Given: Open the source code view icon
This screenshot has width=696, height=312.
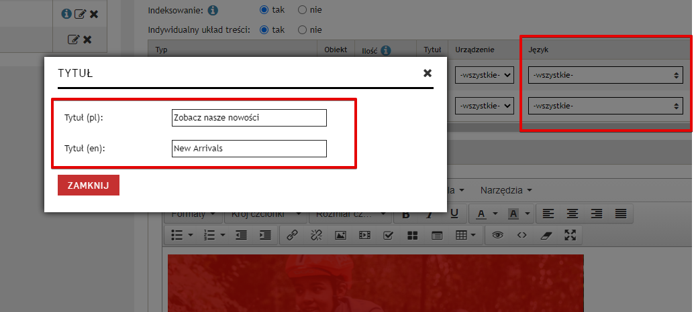Looking at the screenshot, I should [521, 235].
